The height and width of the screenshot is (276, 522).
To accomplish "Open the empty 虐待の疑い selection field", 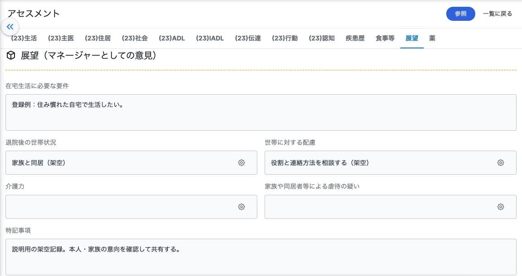I will [x=390, y=207].
